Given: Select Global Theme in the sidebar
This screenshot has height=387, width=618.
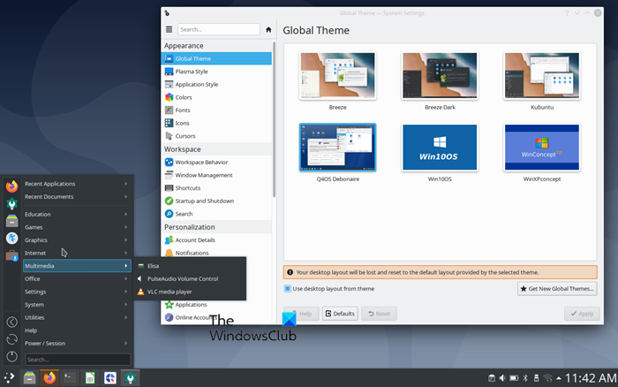Looking at the screenshot, I should click(216, 58).
